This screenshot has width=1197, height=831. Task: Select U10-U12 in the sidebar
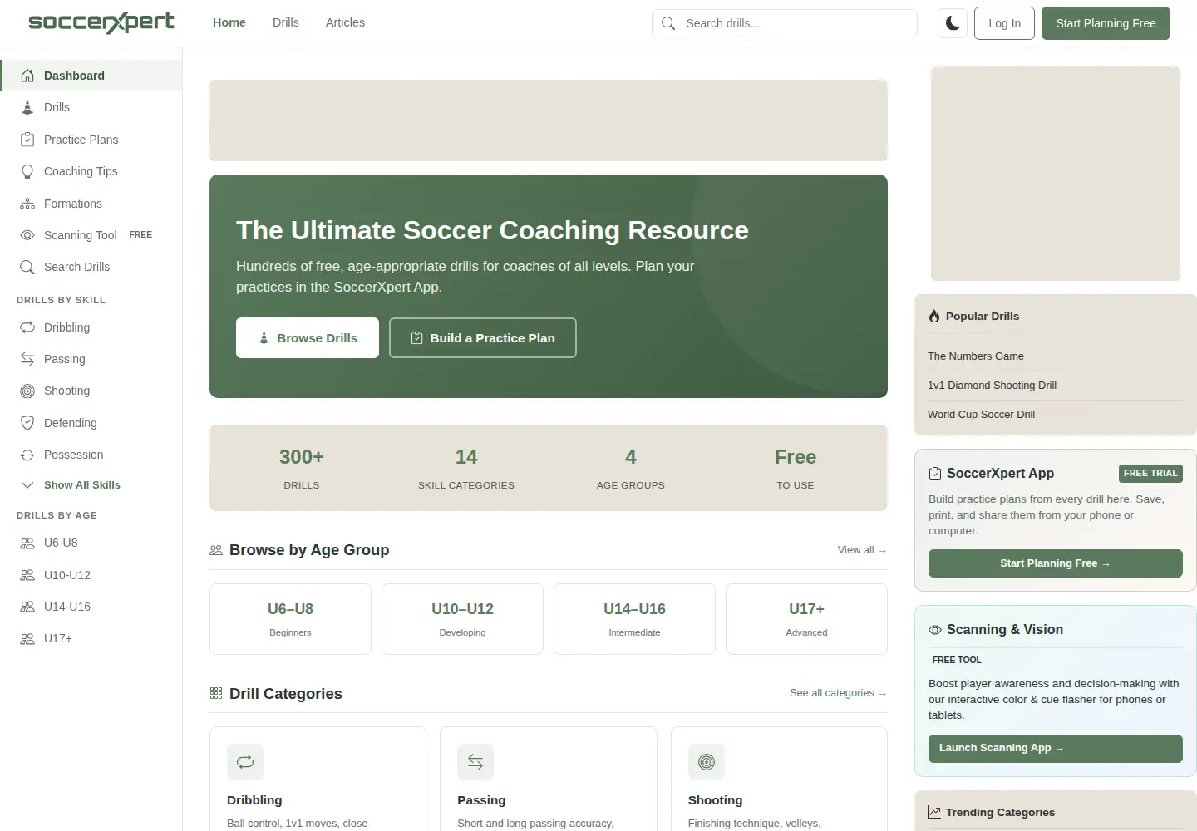click(x=91, y=575)
